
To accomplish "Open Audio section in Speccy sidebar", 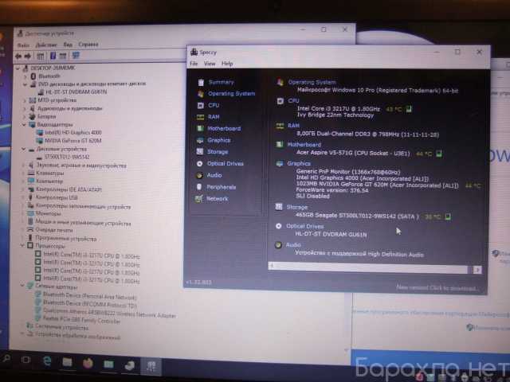I will (214, 175).
